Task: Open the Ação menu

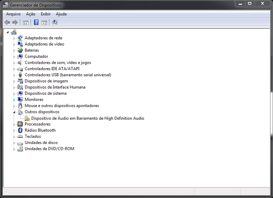Action: (x=30, y=14)
